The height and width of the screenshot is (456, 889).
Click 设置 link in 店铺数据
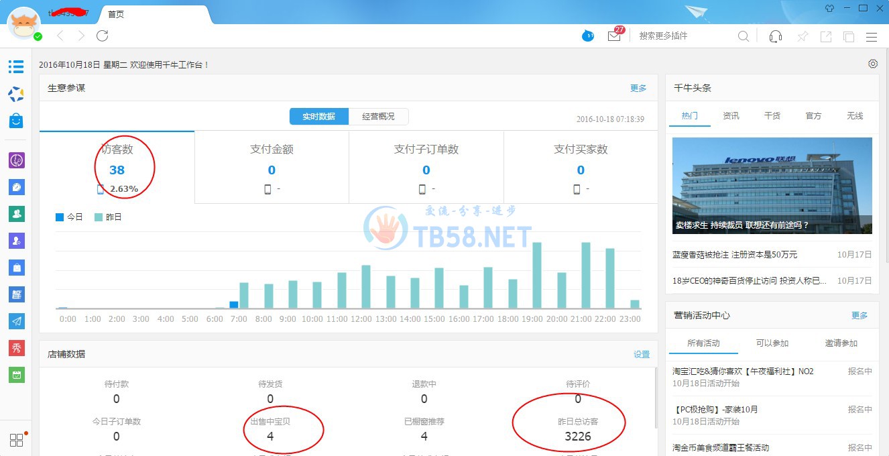[x=642, y=354]
